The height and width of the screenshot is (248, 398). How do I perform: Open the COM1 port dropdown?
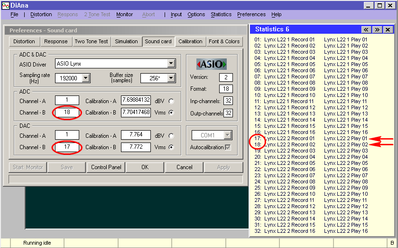[228, 135]
